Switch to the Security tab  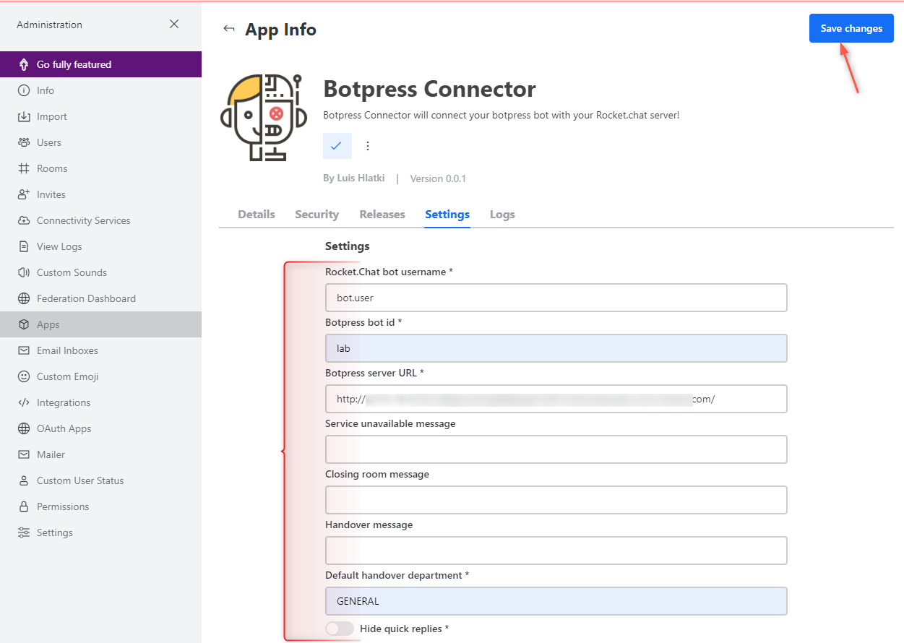coord(317,215)
